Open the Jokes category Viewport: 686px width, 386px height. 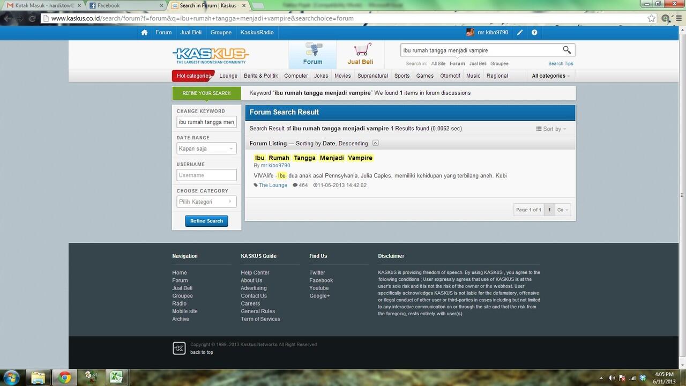(321, 76)
